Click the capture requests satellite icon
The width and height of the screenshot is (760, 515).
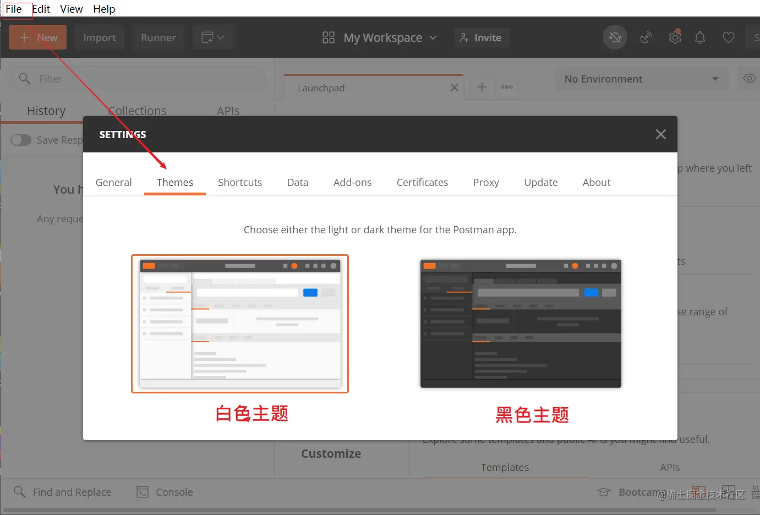coord(646,37)
